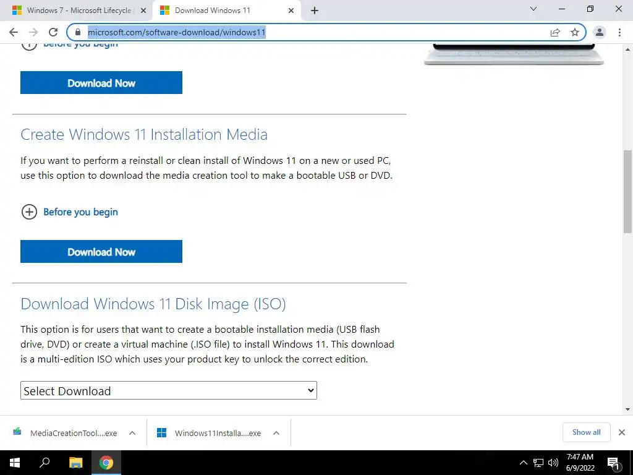Image resolution: width=633 pixels, height=475 pixels.
Task: Click the Surface laptop image
Action: point(514,54)
